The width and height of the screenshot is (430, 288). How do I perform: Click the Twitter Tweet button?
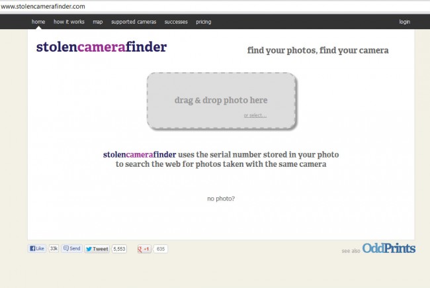click(97, 249)
